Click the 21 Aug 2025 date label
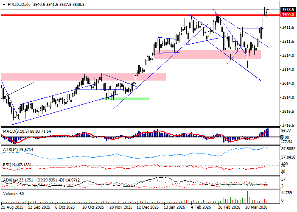Image resolution: width=297 pixels, height=212 pixels. coord(12,208)
